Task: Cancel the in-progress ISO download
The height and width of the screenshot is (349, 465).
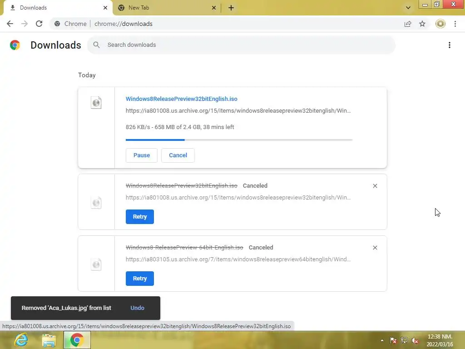Action: coord(178,155)
